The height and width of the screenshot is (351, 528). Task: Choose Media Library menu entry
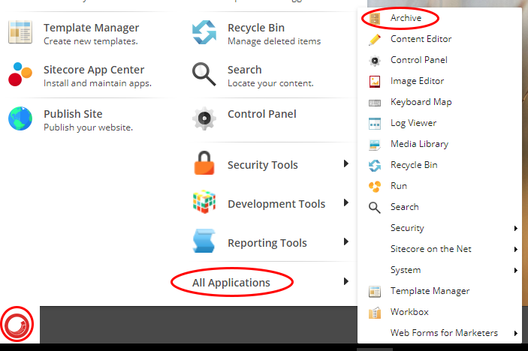pyautogui.click(x=420, y=144)
